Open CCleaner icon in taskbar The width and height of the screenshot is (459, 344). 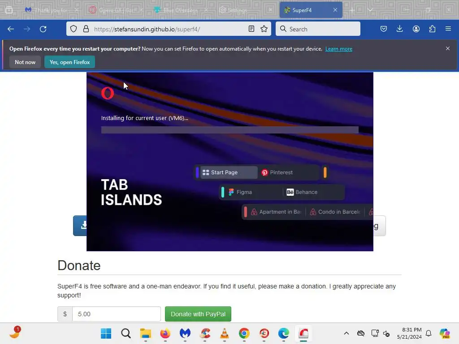(x=204, y=333)
